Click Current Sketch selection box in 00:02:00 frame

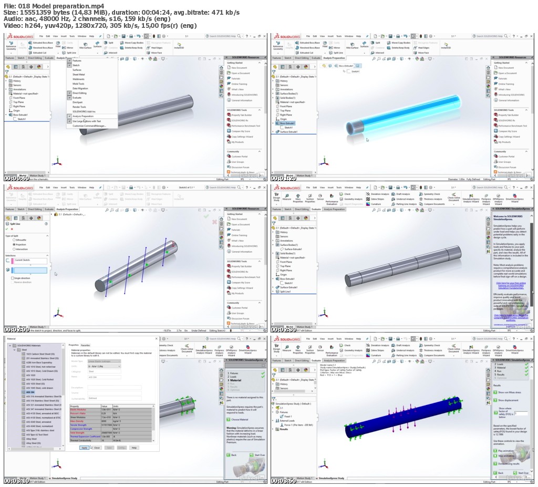point(30,261)
